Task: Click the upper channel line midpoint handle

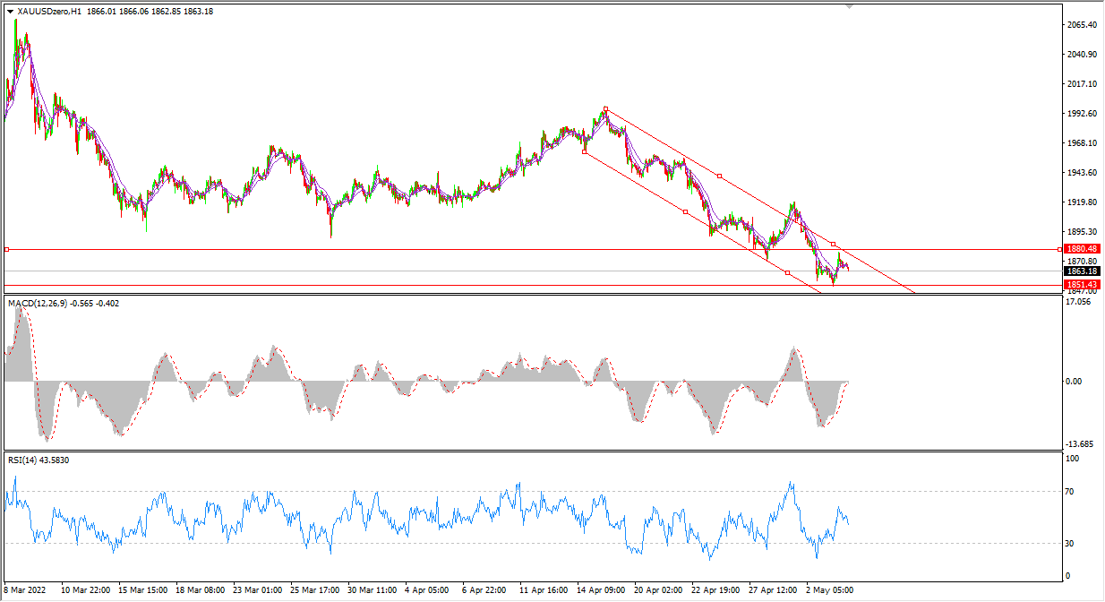Action: coord(719,176)
